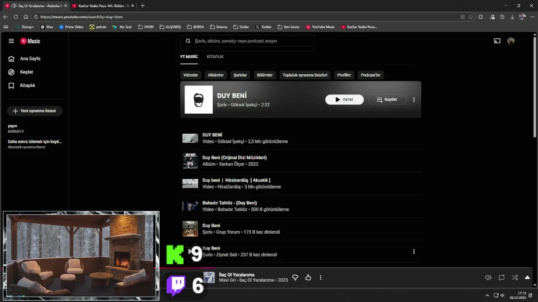Toggle repeat mode in player bar
Viewport: 538px width, 302px height.
[501, 278]
